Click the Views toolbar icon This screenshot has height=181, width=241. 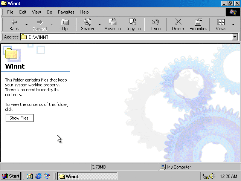[x=221, y=25]
